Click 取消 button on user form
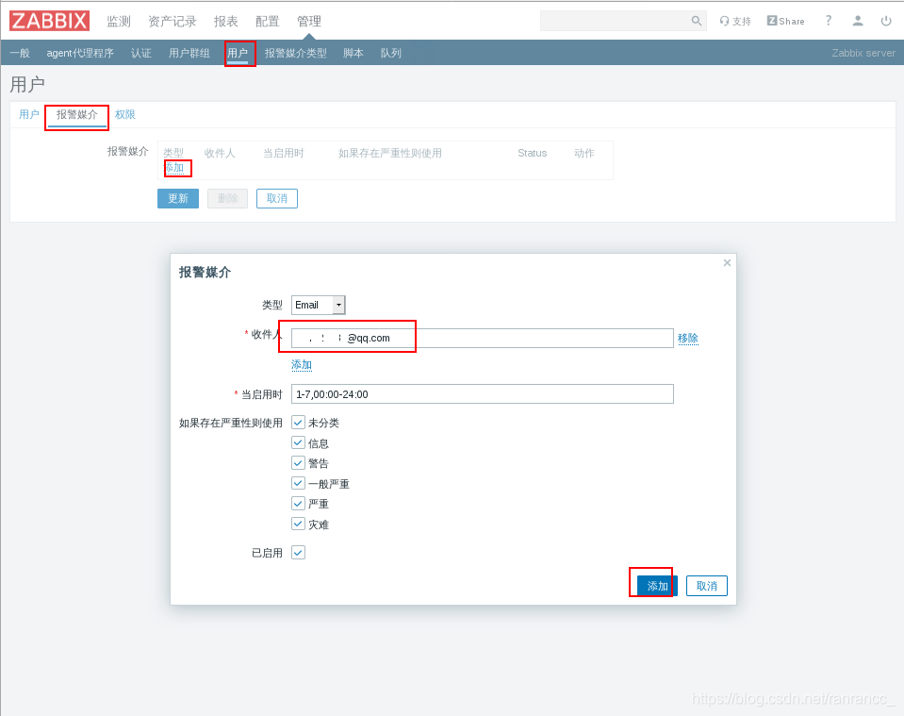Image resolution: width=904 pixels, height=716 pixels. point(277,198)
